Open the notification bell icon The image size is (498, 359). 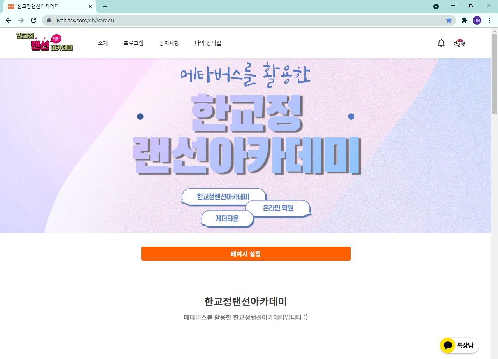tap(441, 43)
